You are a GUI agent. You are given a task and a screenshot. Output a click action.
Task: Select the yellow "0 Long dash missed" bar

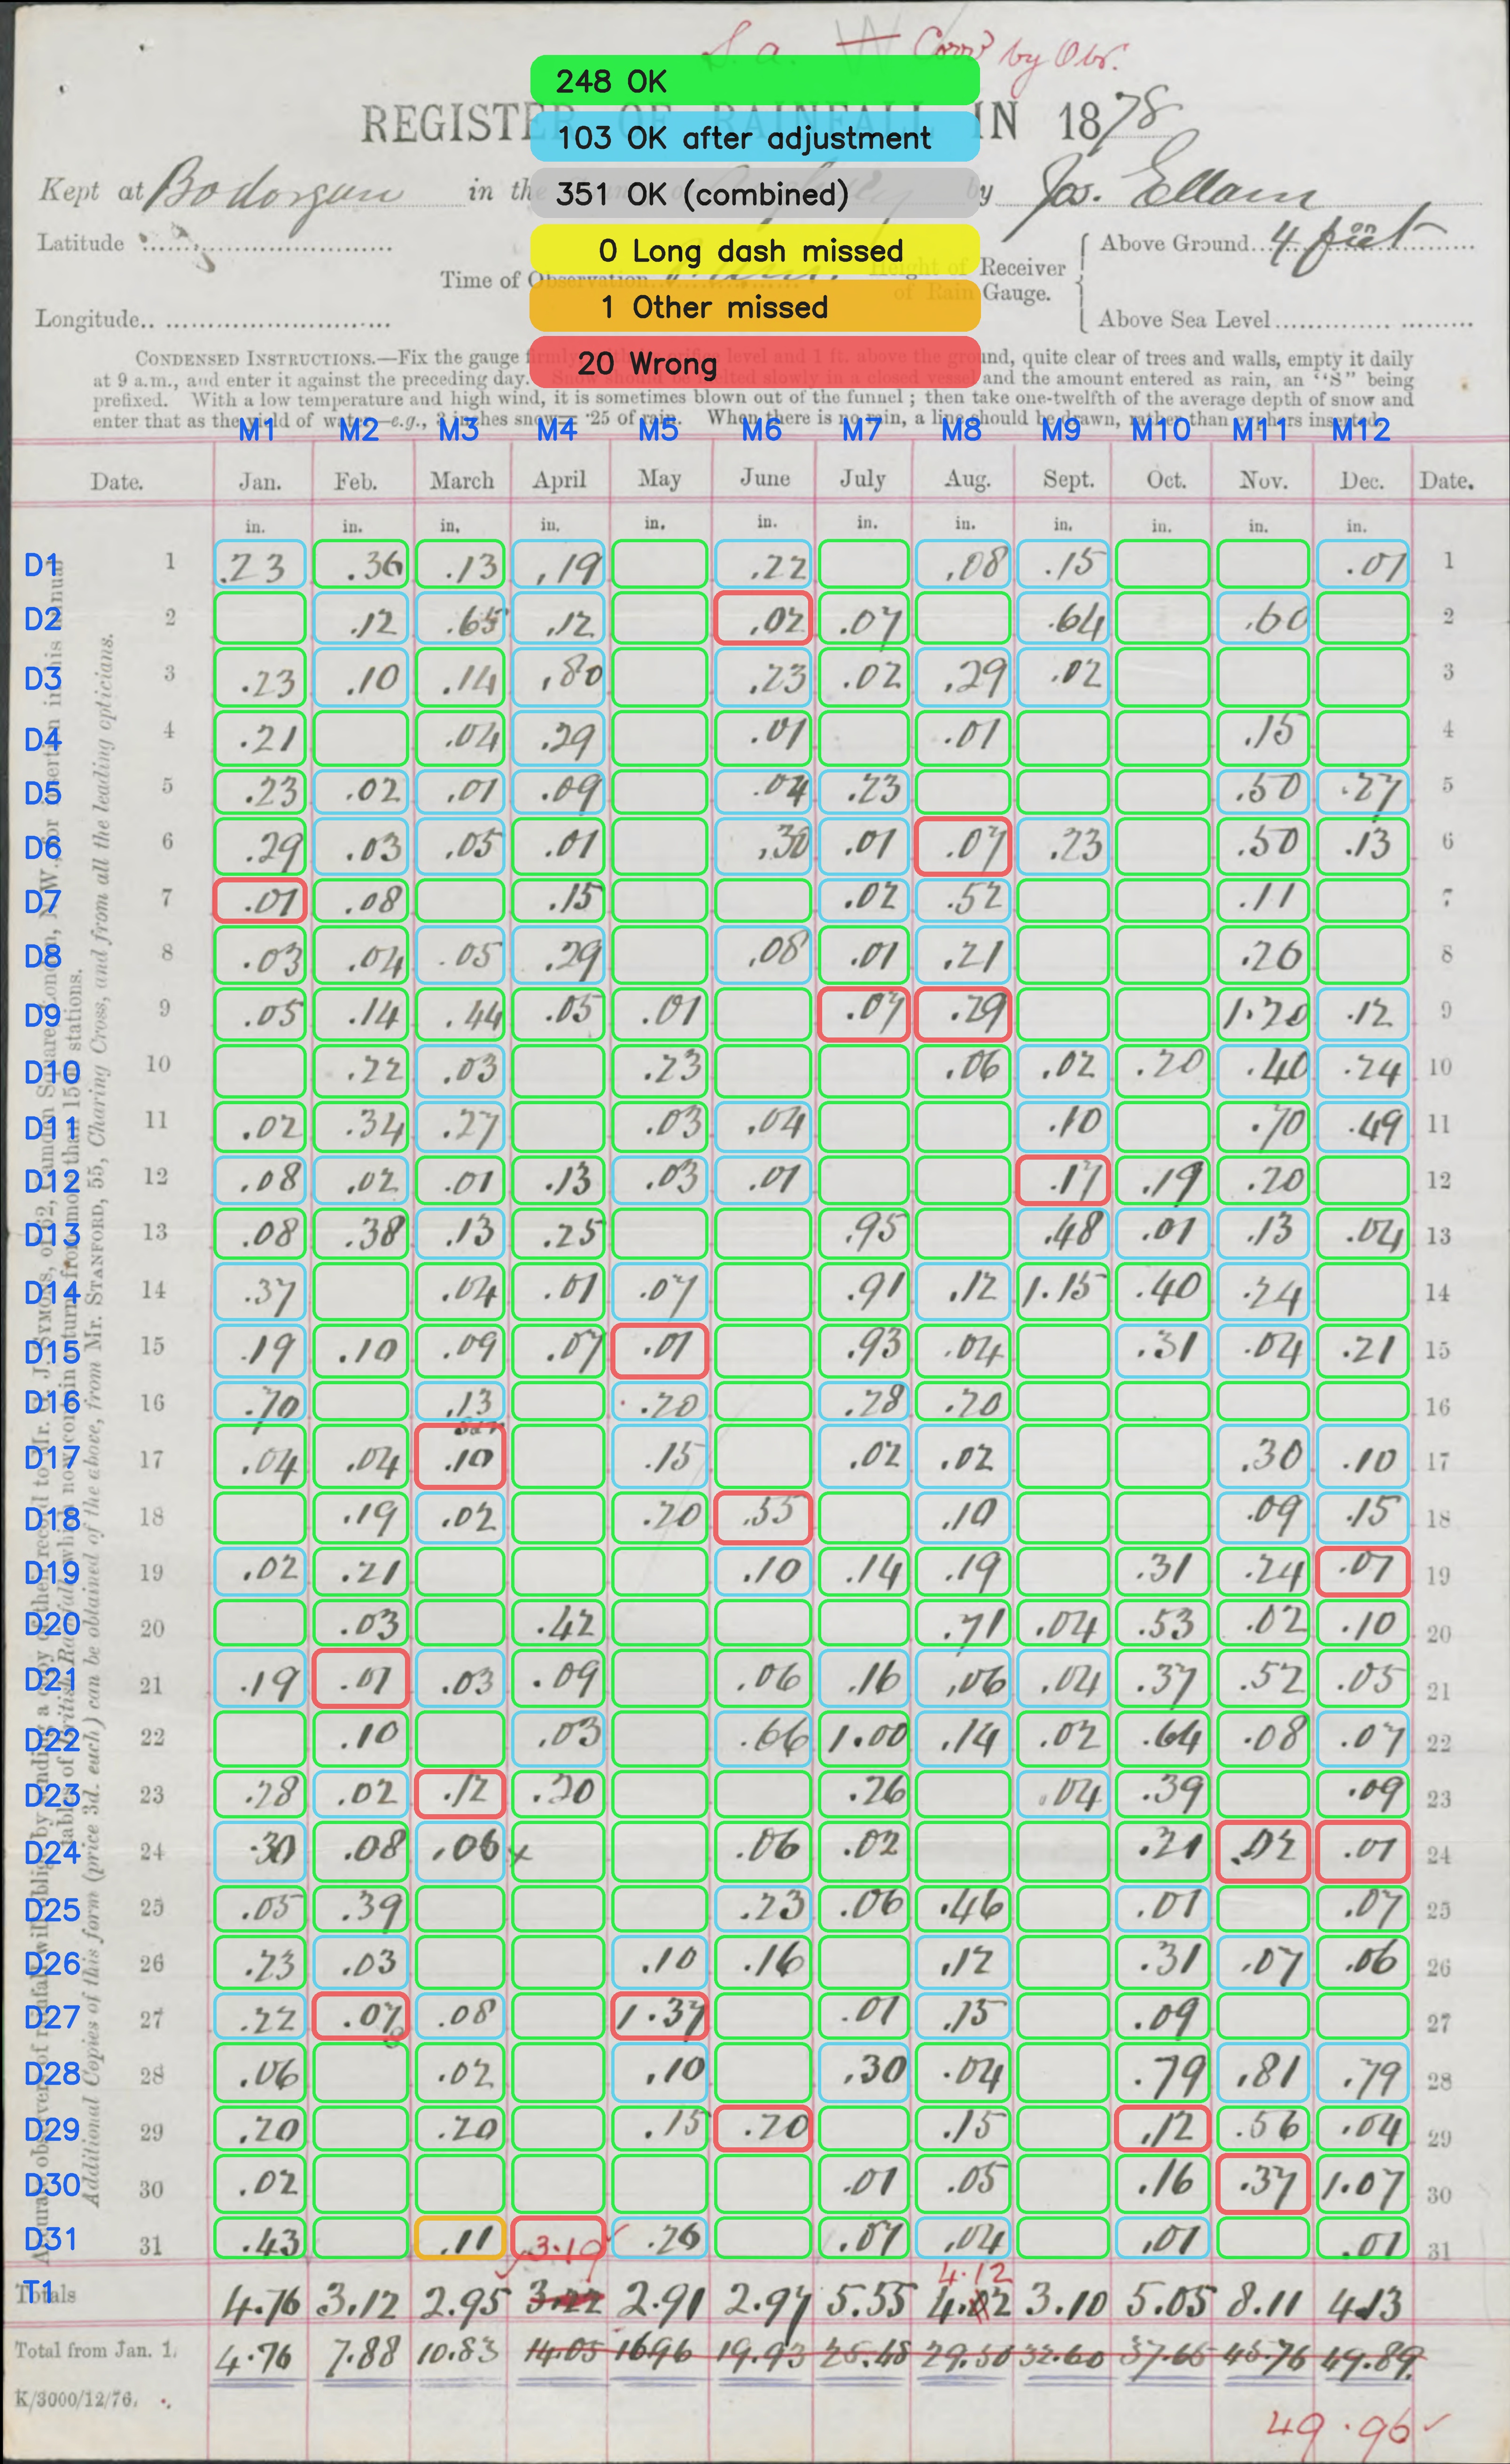[x=754, y=250]
